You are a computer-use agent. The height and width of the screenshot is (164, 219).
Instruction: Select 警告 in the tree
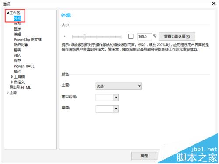pos(18,50)
